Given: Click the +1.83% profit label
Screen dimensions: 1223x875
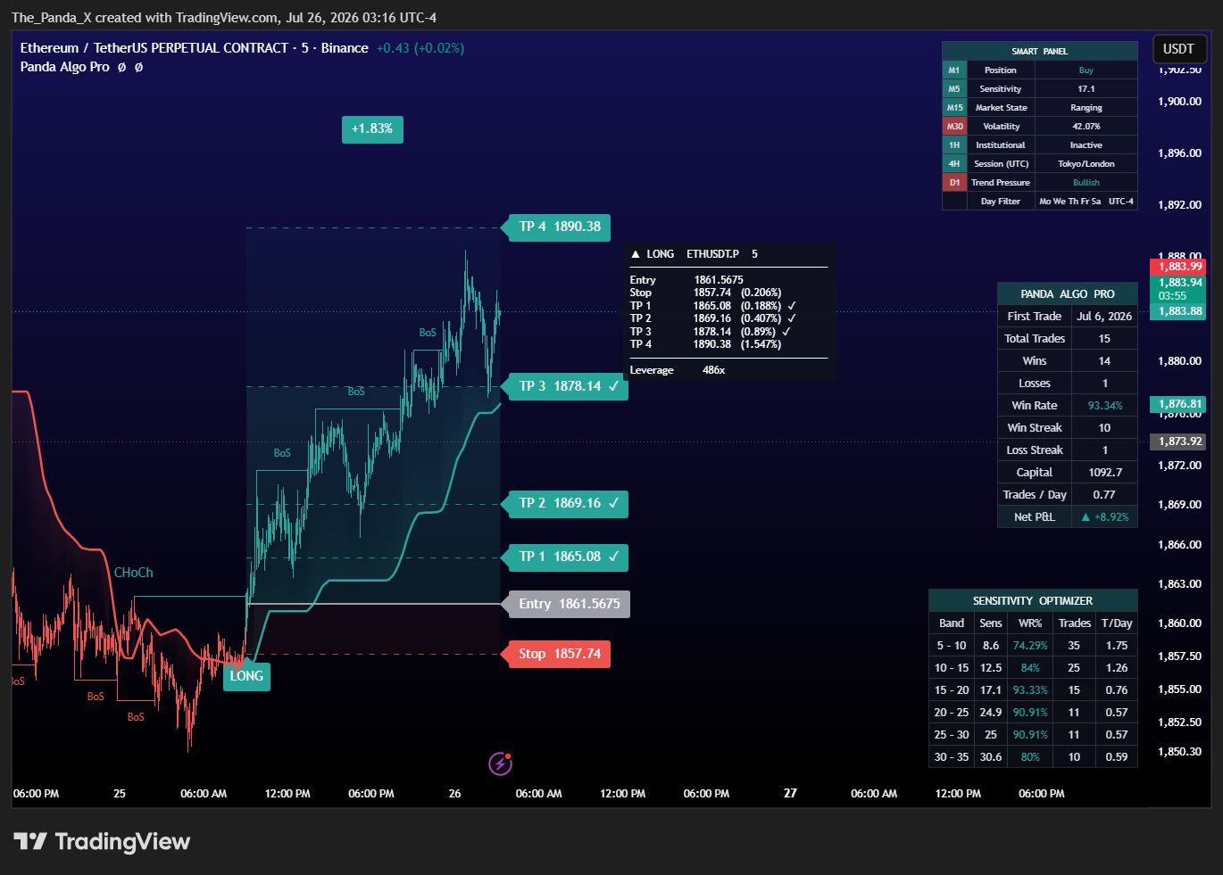Looking at the screenshot, I should 372,128.
